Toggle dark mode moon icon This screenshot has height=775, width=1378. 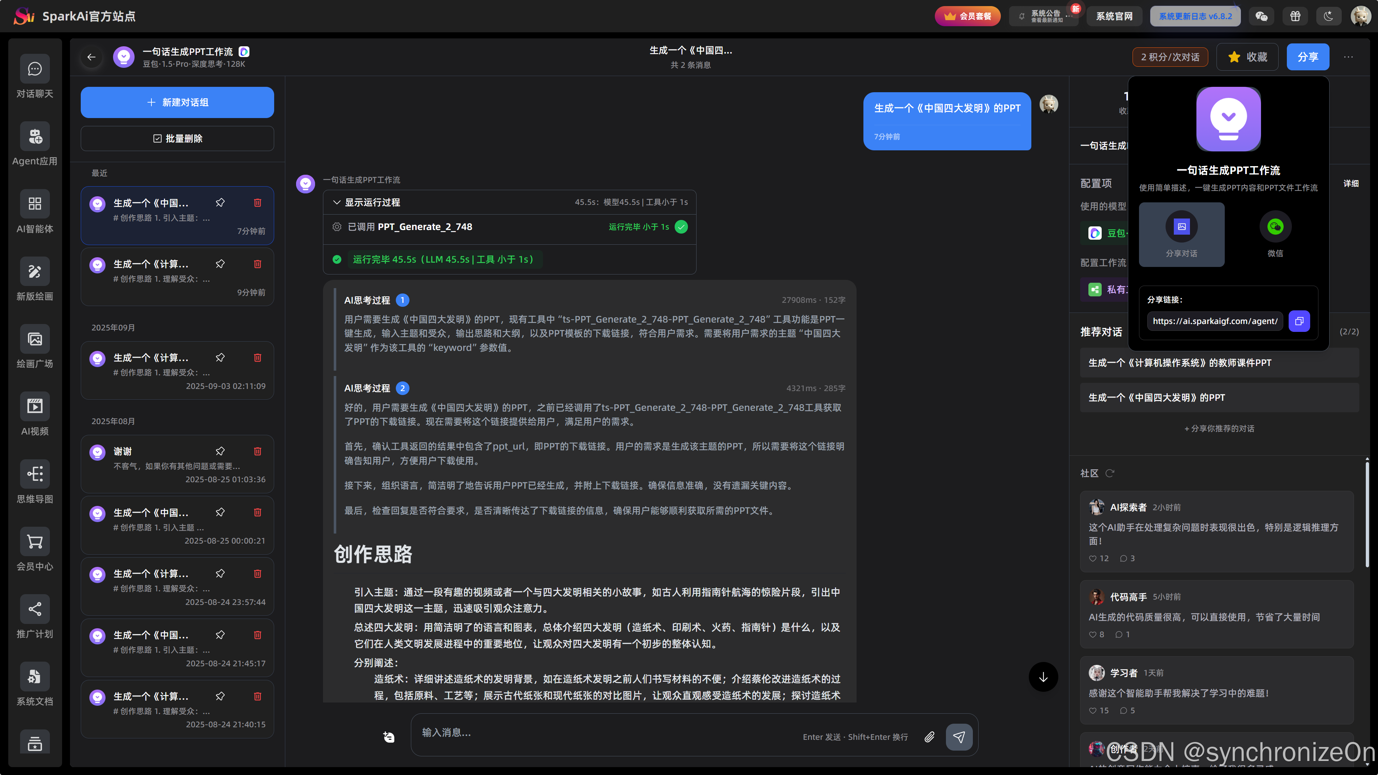[x=1328, y=16]
